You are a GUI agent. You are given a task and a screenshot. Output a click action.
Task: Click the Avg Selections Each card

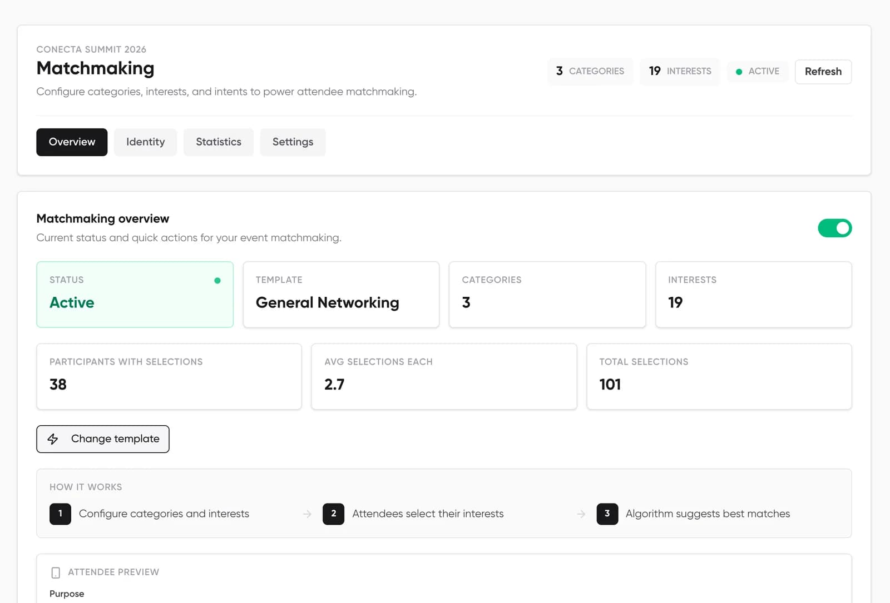[444, 377]
